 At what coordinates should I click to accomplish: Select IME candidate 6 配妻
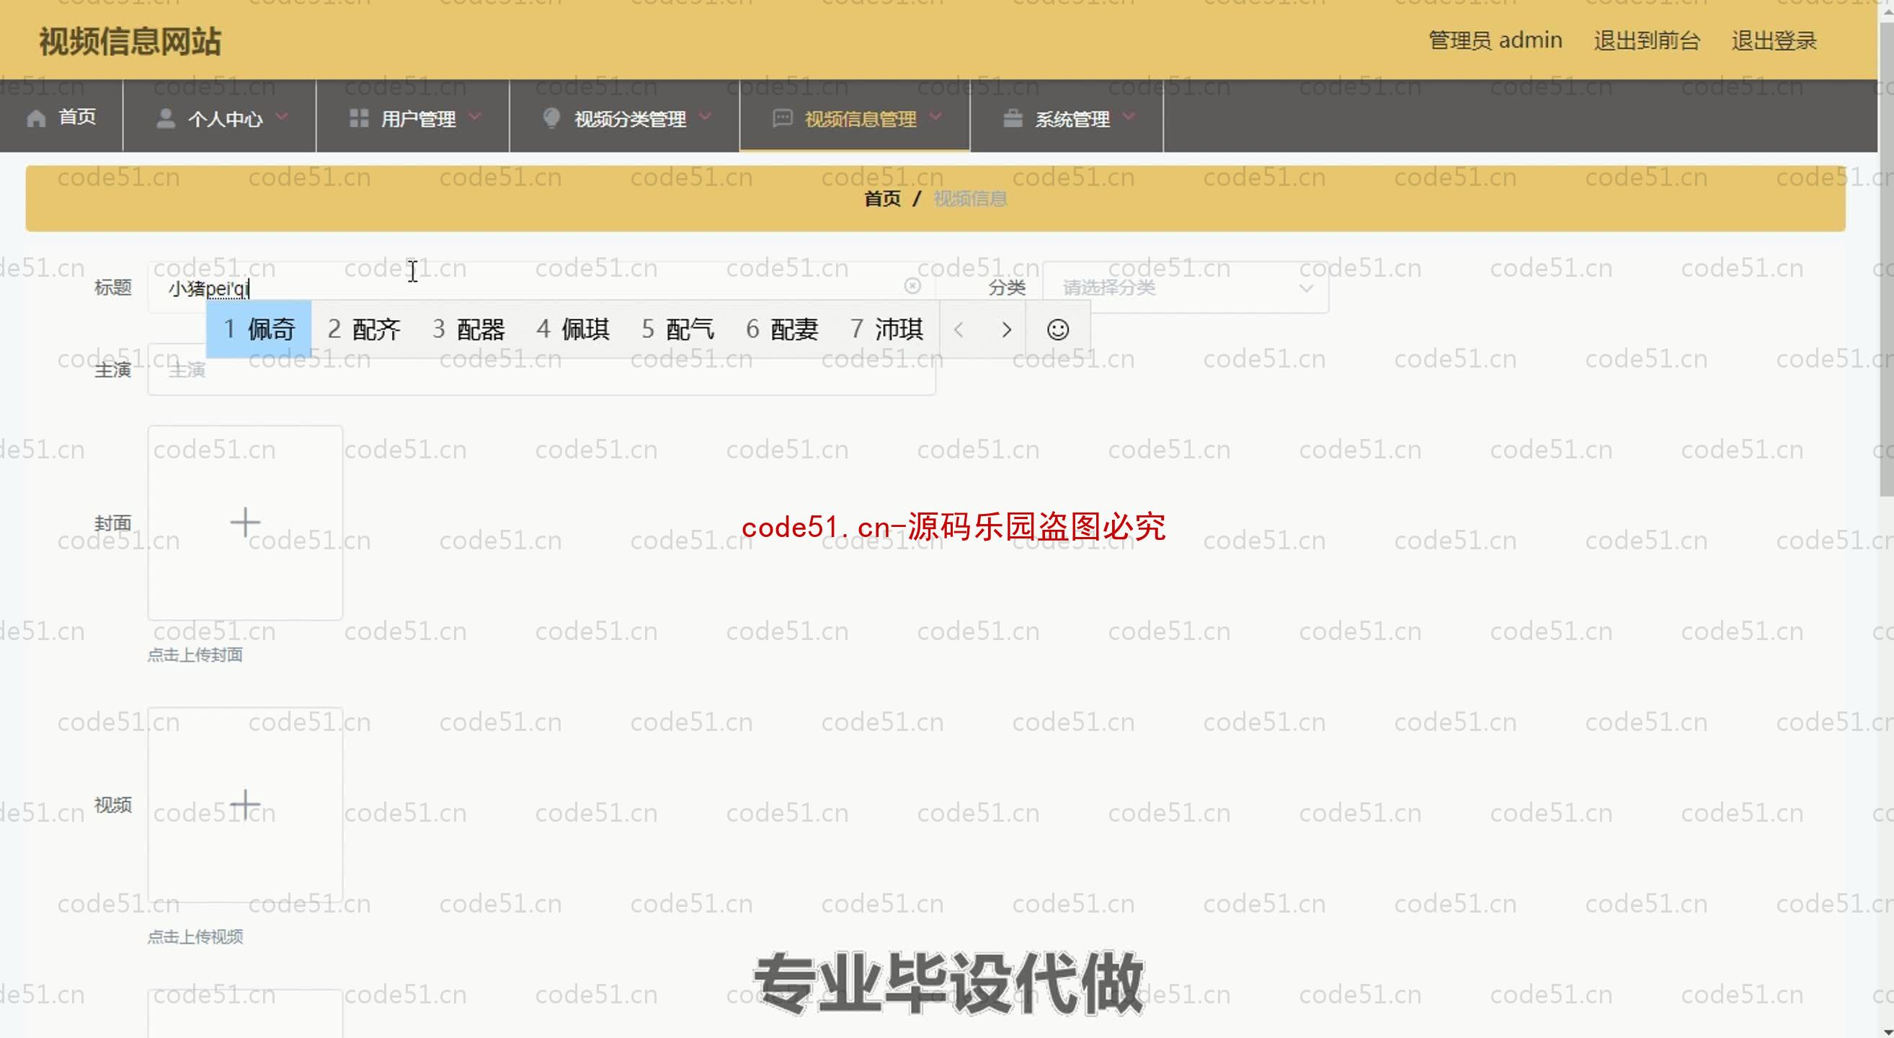(781, 329)
